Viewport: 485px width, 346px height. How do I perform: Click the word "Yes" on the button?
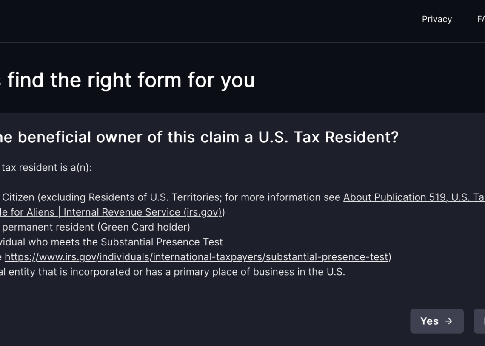point(429,321)
